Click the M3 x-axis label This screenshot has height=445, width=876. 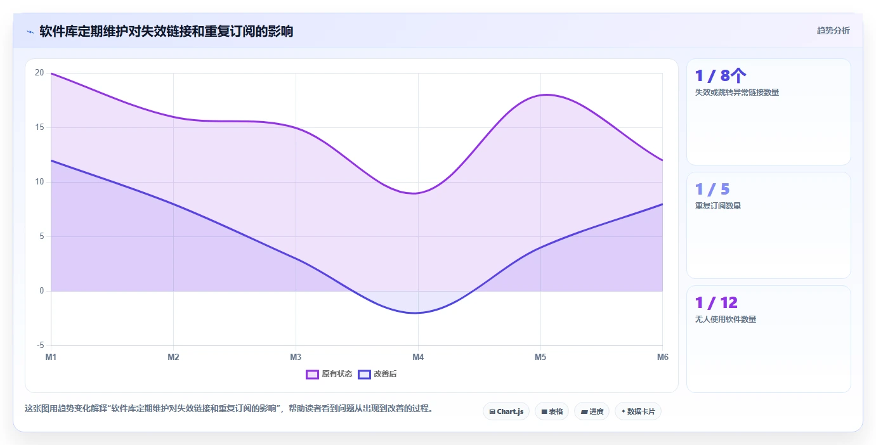(296, 357)
